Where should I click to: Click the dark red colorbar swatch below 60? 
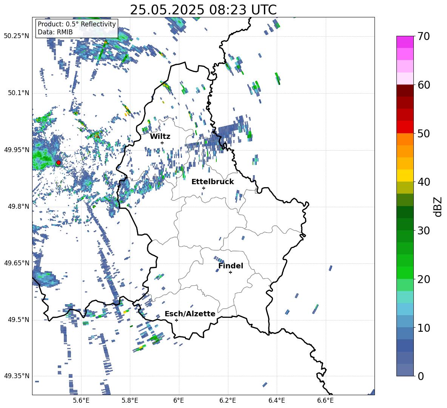pyautogui.click(x=405, y=91)
